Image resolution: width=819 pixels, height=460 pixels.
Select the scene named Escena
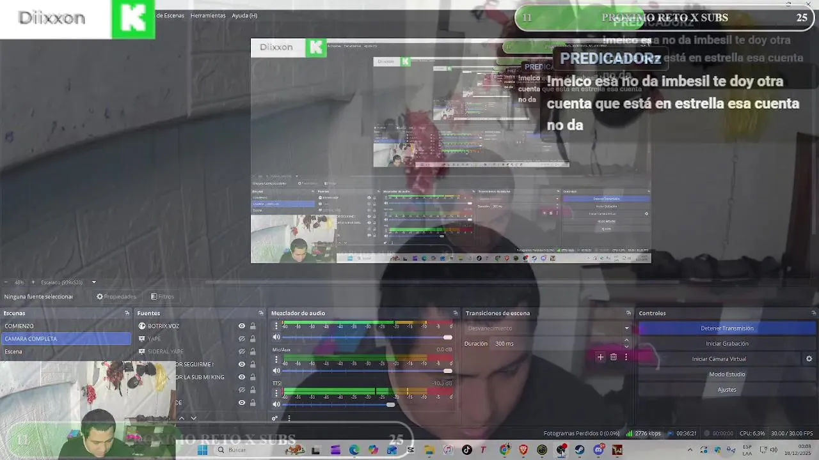[x=66, y=351]
